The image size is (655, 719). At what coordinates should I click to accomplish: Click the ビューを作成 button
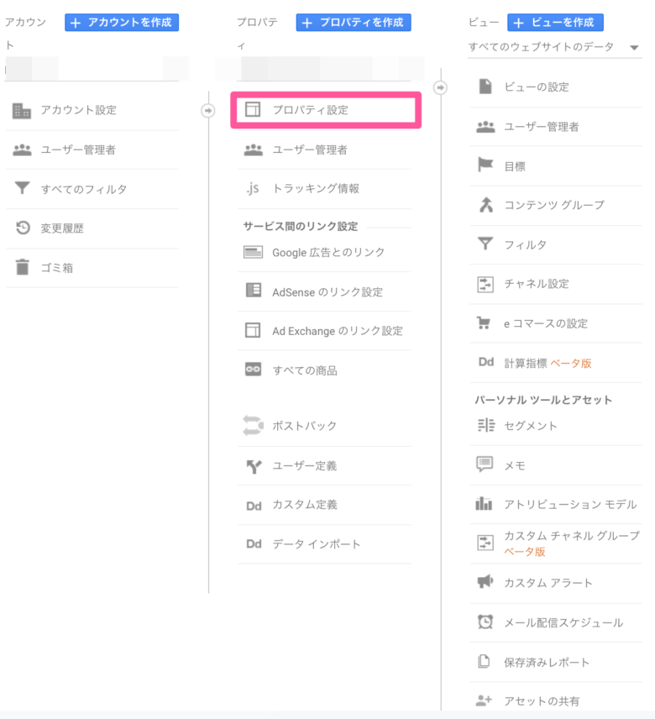click(555, 23)
